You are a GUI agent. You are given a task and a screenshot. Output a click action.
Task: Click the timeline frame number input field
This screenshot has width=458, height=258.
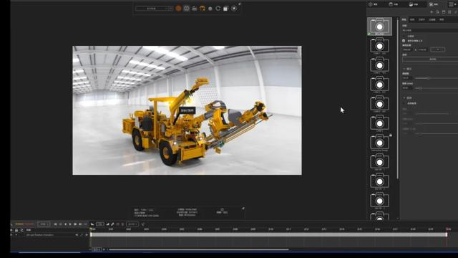[x=100, y=224]
